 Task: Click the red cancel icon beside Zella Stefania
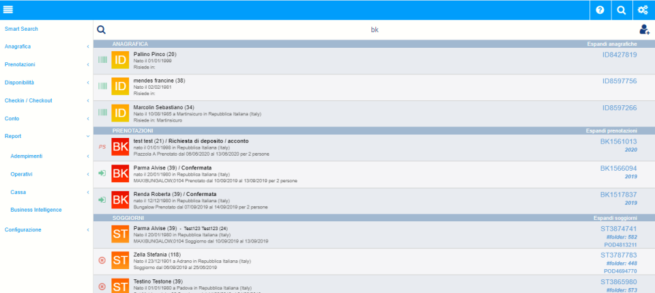(x=102, y=260)
